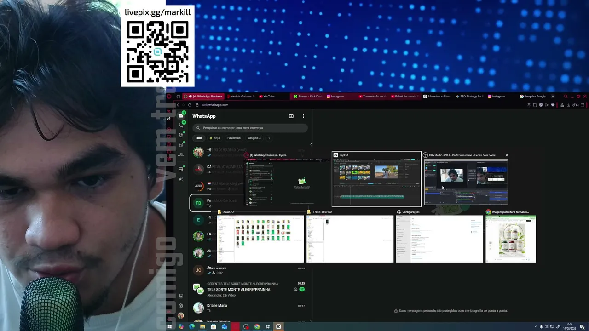Open the notification center icon
The height and width of the screenshot is (331, 589).
click(582, 327)
